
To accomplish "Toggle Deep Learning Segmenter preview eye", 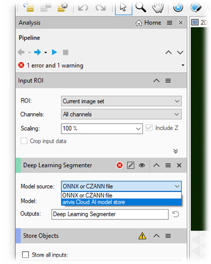I will click(142, 165).
